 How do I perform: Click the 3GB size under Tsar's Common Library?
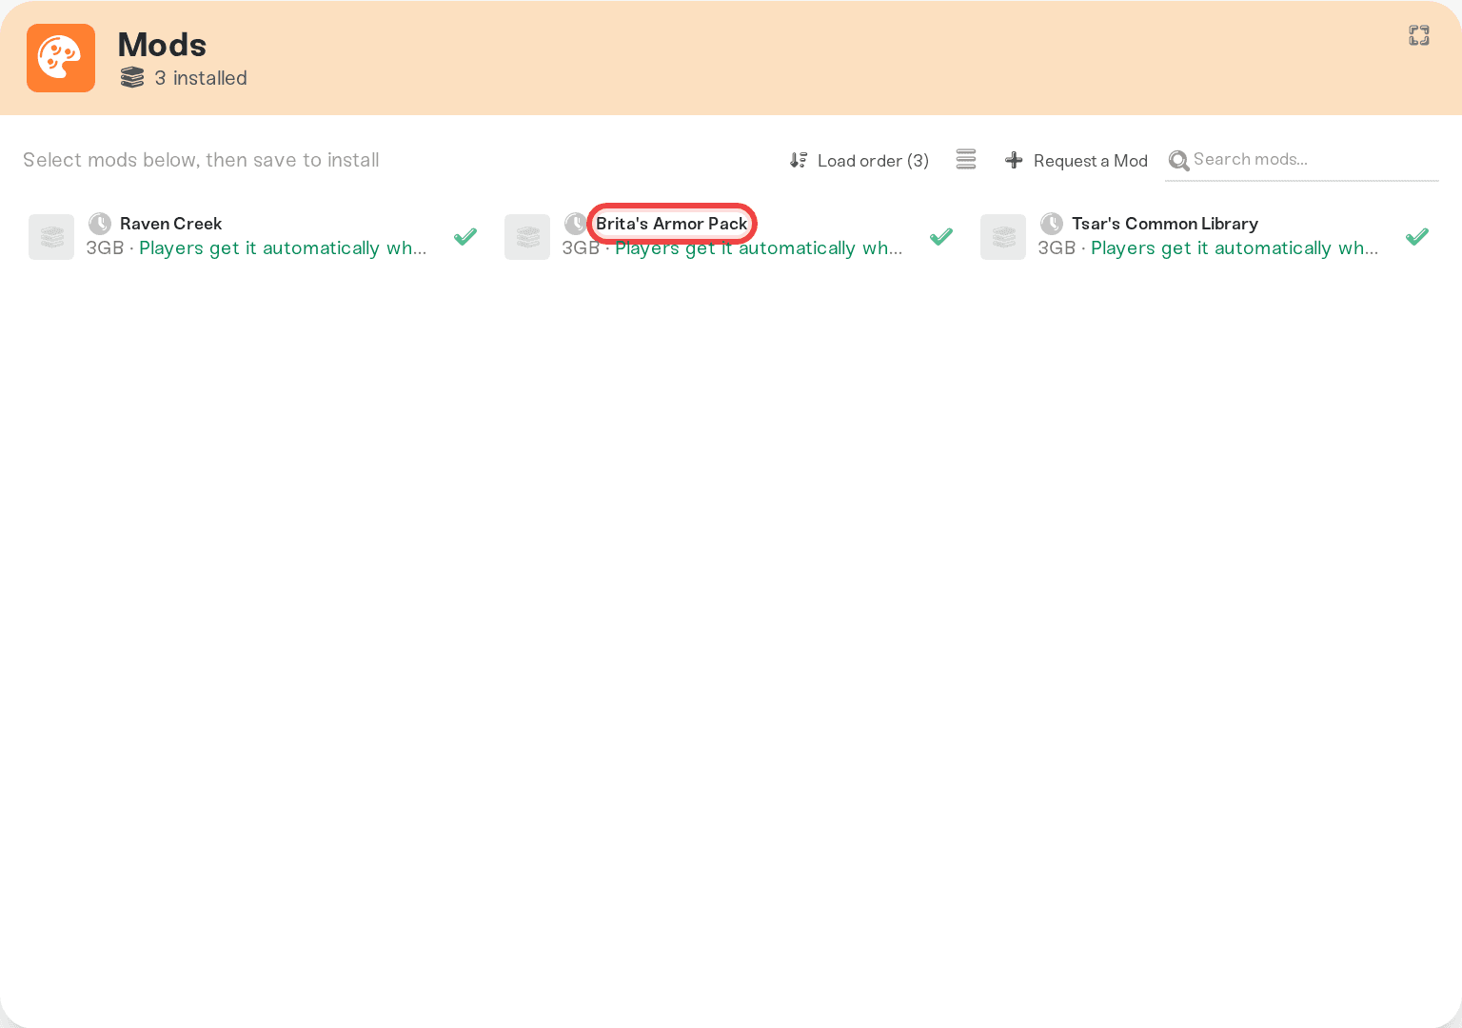click(1057, 248)
